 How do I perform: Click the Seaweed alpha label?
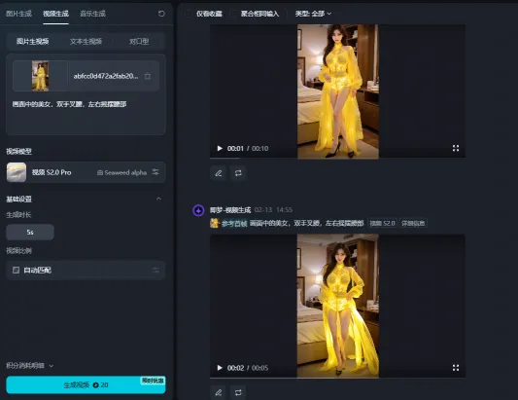click(125, 172)
